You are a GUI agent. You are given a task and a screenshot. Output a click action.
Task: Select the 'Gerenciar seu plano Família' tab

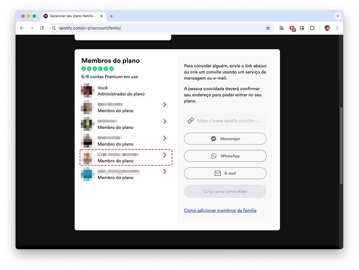[71, 16]
